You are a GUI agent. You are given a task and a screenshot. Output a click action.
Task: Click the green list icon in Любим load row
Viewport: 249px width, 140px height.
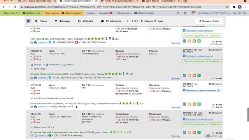[x=199, y=104]
